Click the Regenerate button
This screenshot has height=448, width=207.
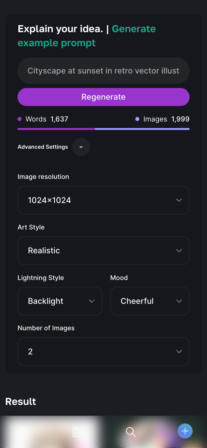tap(103, 97)
